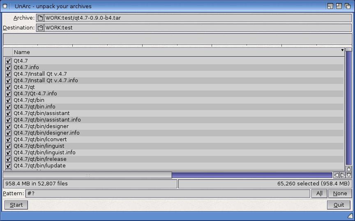Deselect the Qt4.7/qt/bin/assistant checkbox
This screenshot has height=221, width=355.
click(x=8, y=113)
